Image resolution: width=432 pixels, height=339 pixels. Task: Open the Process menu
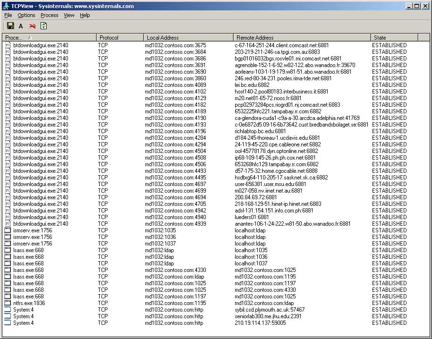tap(50, 15)
